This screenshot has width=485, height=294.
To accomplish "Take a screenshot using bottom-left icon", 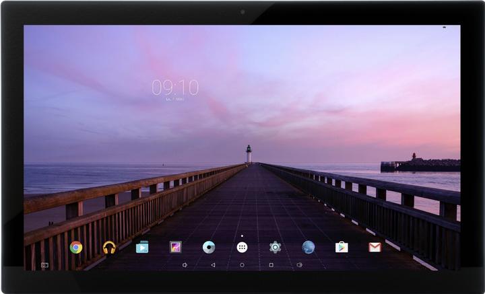I will pyautogui.click(x=44, y=265).
